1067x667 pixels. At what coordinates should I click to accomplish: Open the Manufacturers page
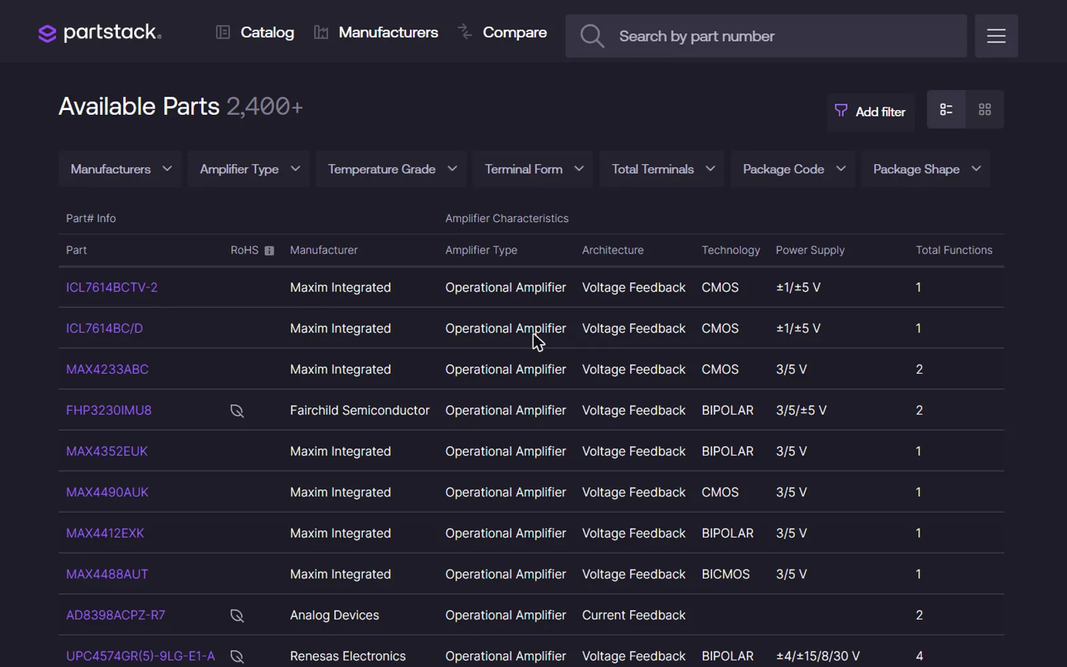[x=388, y=32]
